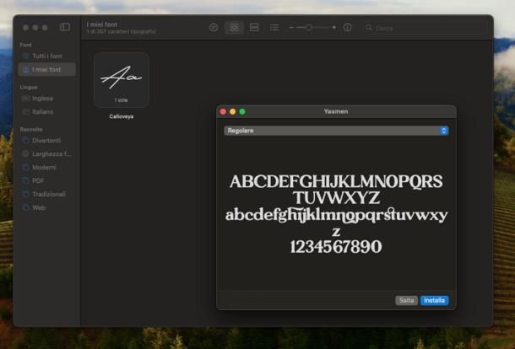Switch to grid view icon

pyautogui.click(x=234, y=28)
